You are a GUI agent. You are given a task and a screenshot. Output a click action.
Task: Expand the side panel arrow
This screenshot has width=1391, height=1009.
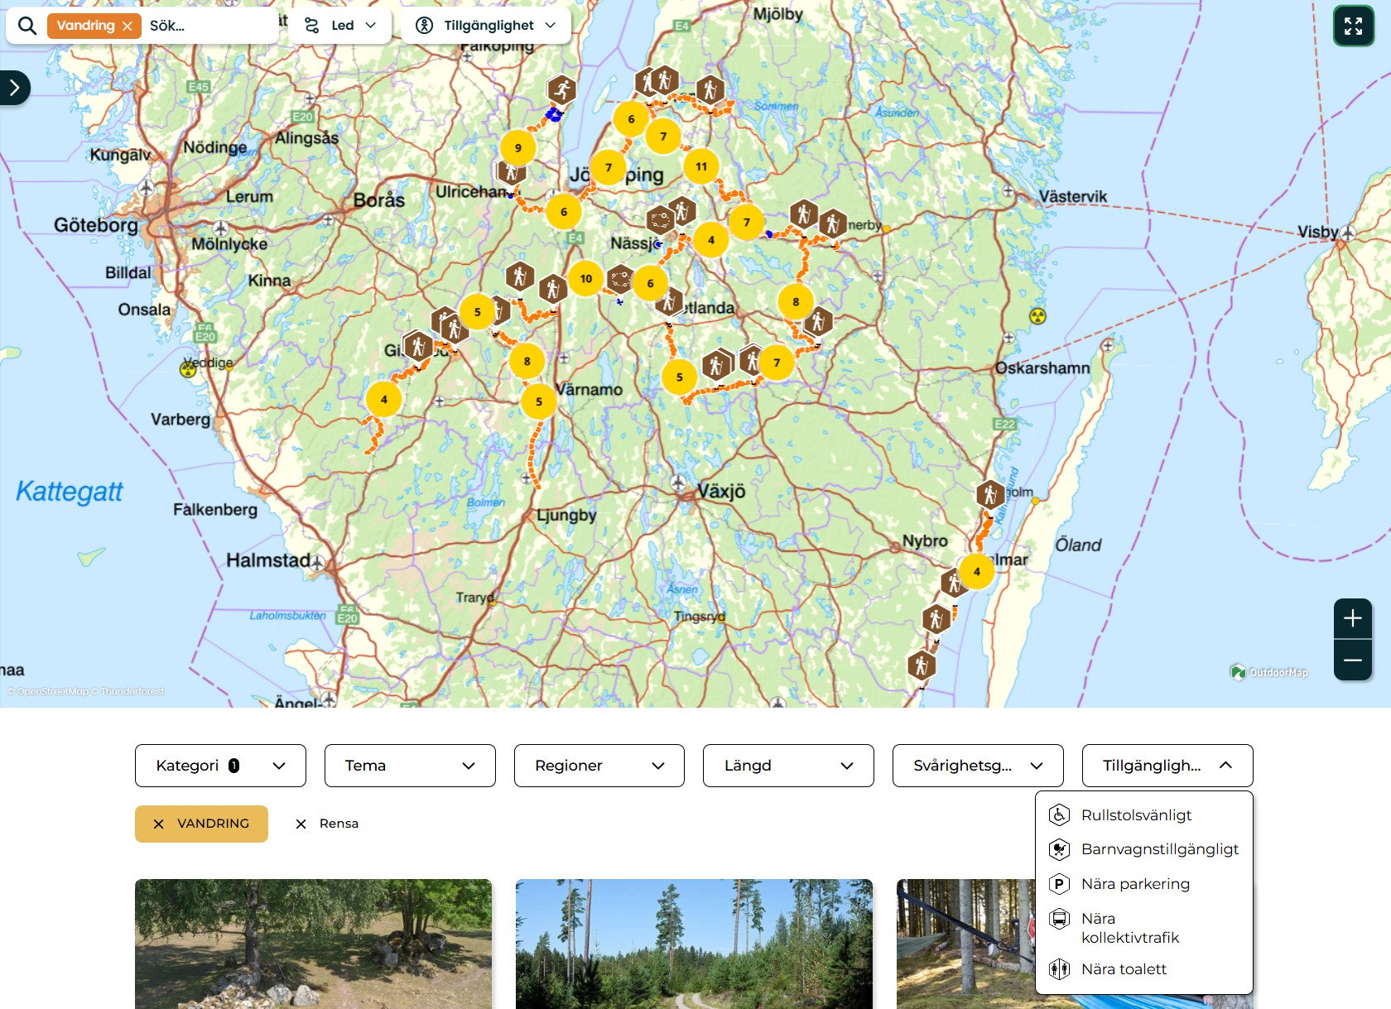tap(15, 88)
